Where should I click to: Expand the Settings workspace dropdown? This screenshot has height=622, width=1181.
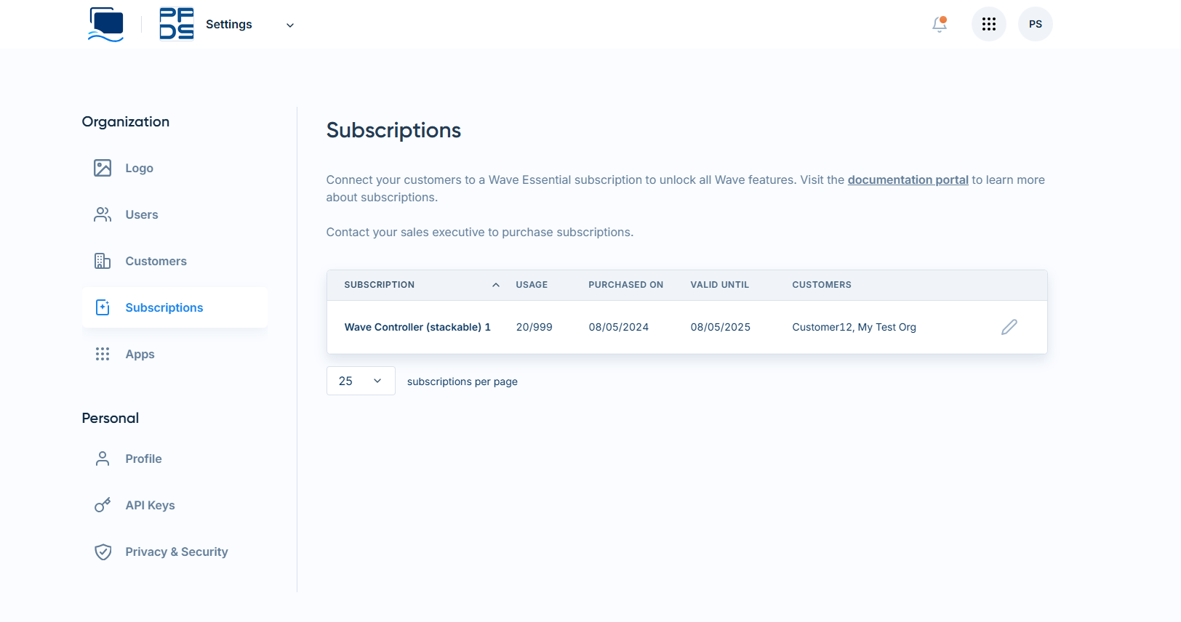[289, 25]
